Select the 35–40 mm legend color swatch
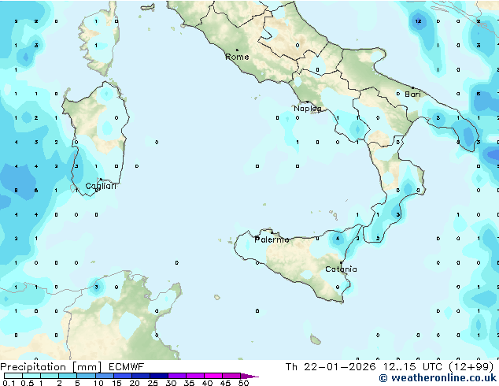 194,376
